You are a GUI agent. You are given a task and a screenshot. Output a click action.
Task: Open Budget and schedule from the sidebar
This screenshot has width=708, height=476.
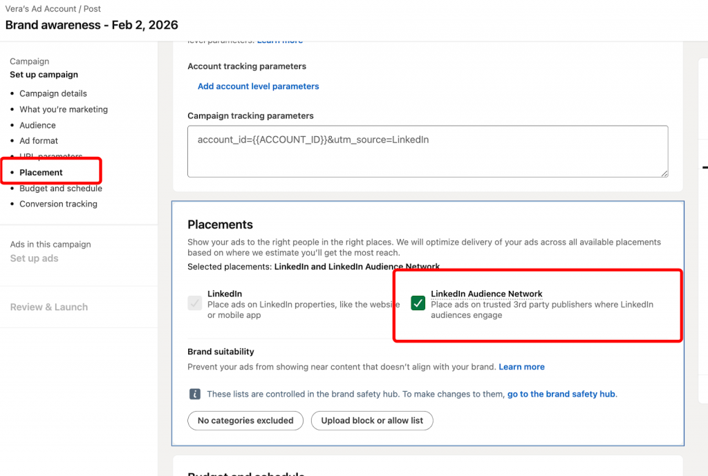tap(61, 188)
